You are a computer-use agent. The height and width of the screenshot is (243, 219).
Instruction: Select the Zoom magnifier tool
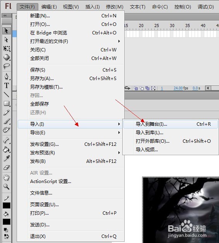[6, 187]
